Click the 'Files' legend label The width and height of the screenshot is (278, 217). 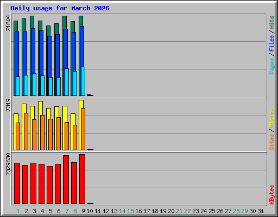[x=272, y=43]
